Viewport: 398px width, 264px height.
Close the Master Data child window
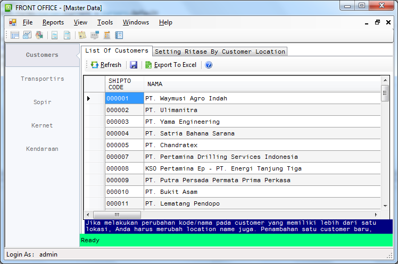(388, 22)
